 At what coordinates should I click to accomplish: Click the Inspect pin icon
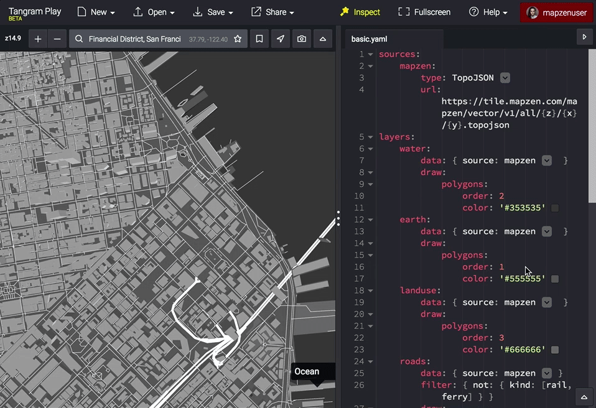click(345, 12)
